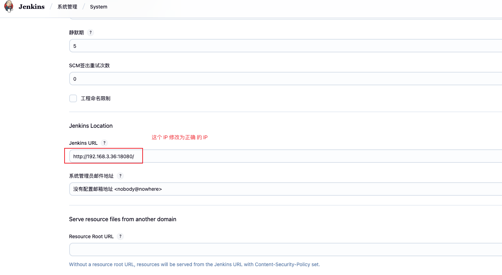This screenshot has width=502, height=275.
Task: Click the Content-Security-Policy hint text
Action: [x=194, y=264]
